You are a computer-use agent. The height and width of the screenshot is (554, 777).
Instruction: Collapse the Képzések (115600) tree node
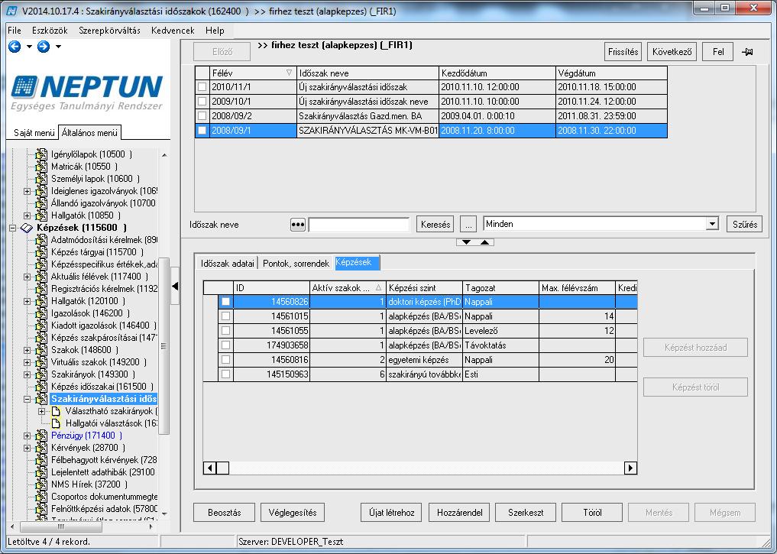[x=12, y=228]
